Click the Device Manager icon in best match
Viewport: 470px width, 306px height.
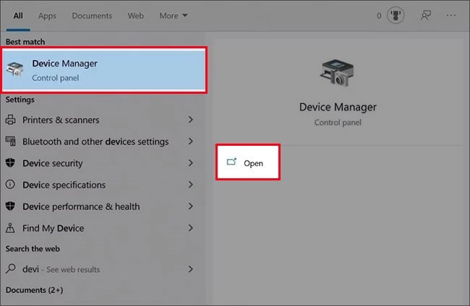click(x=14, y=70)
